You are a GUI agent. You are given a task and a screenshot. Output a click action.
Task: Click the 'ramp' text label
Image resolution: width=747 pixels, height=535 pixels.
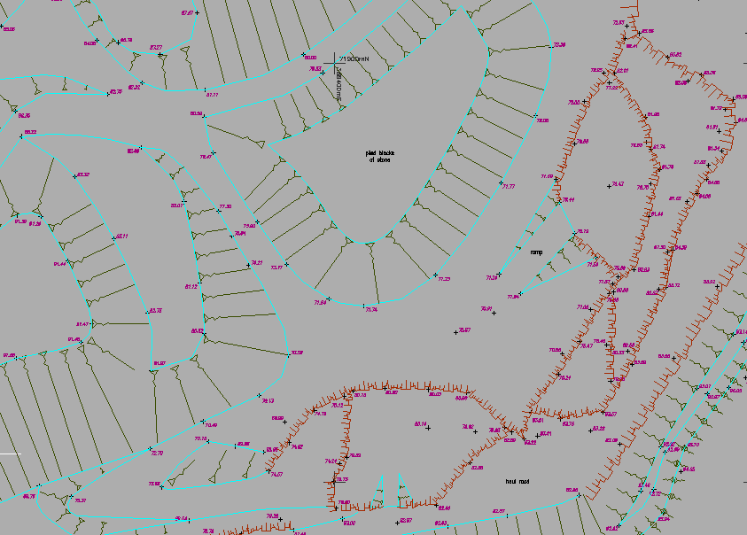pos(536,252)
